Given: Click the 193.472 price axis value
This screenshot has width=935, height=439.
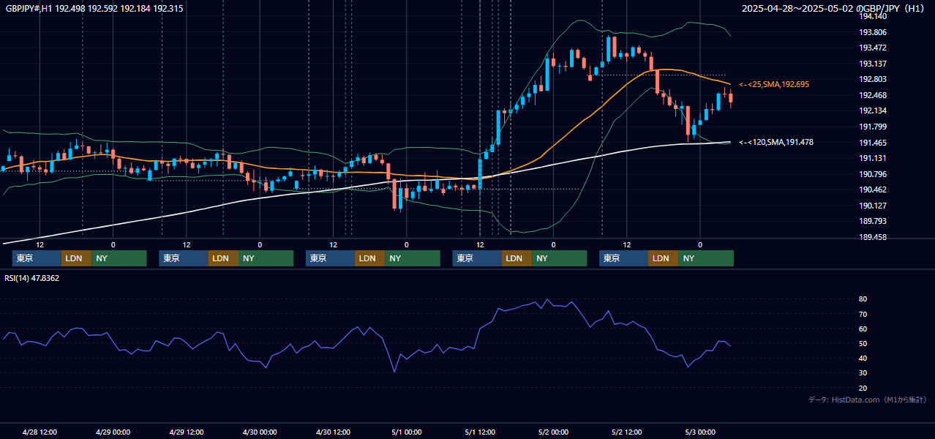Looking at the screenshot, I should coord(874,48).
